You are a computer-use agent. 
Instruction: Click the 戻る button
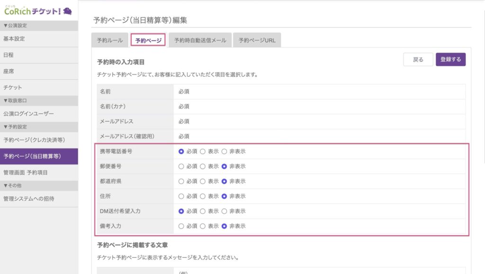418,60
